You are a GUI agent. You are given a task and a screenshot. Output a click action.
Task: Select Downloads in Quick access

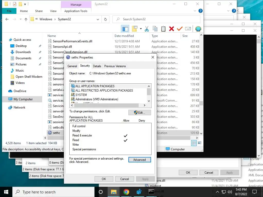click(23, 52)
